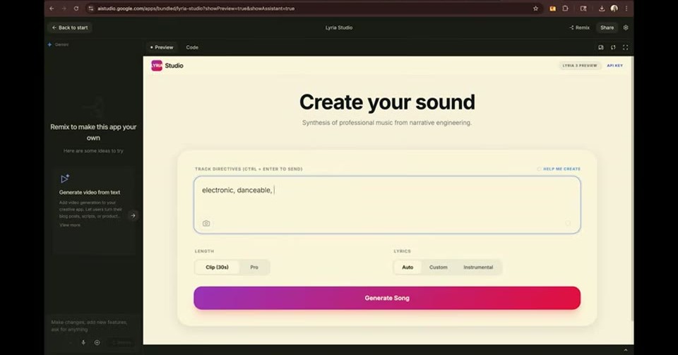This screenshot has width=678, height=355.
Task: Click the device preview icon in preview toolbar
Action: (601, 47)
